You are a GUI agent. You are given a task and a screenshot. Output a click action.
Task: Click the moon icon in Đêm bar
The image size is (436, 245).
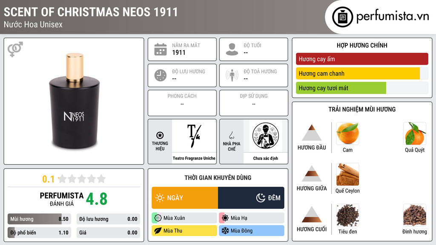pyautogui.click(x=261, y=198)
